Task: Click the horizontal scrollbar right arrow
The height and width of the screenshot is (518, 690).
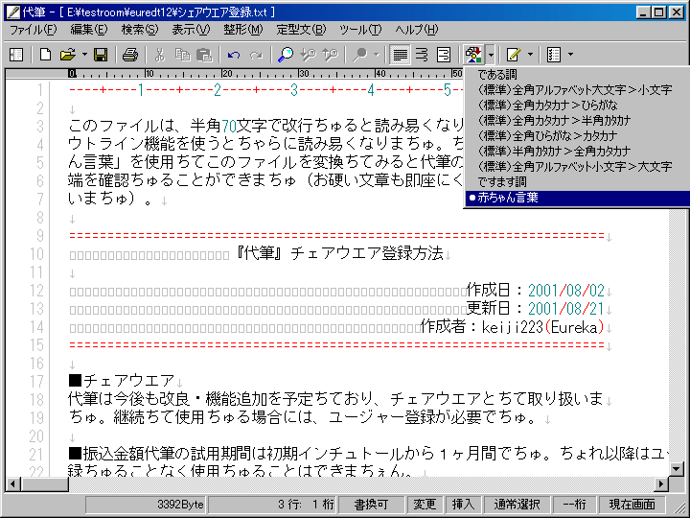Action: (x=661, y=484)
